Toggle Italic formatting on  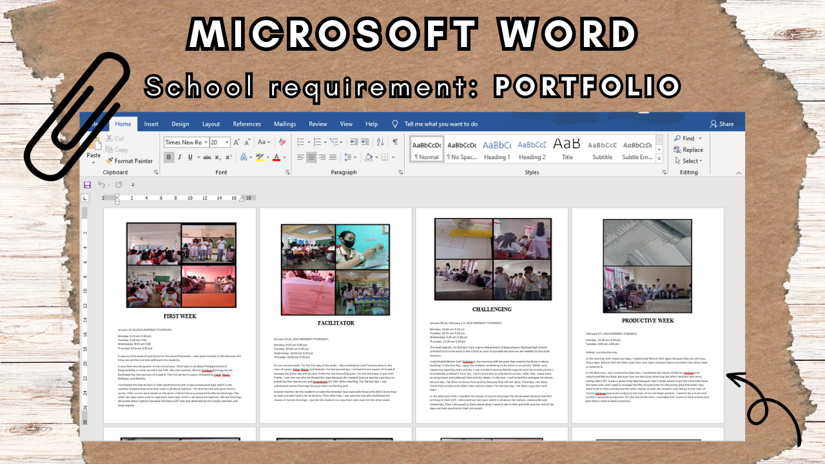click(x=180, y=157)
